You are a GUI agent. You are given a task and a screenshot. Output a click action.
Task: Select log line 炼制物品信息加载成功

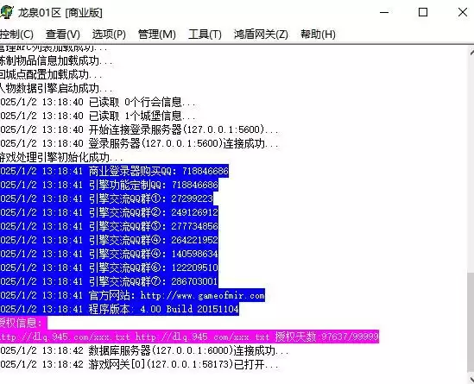tap(56, 61)
